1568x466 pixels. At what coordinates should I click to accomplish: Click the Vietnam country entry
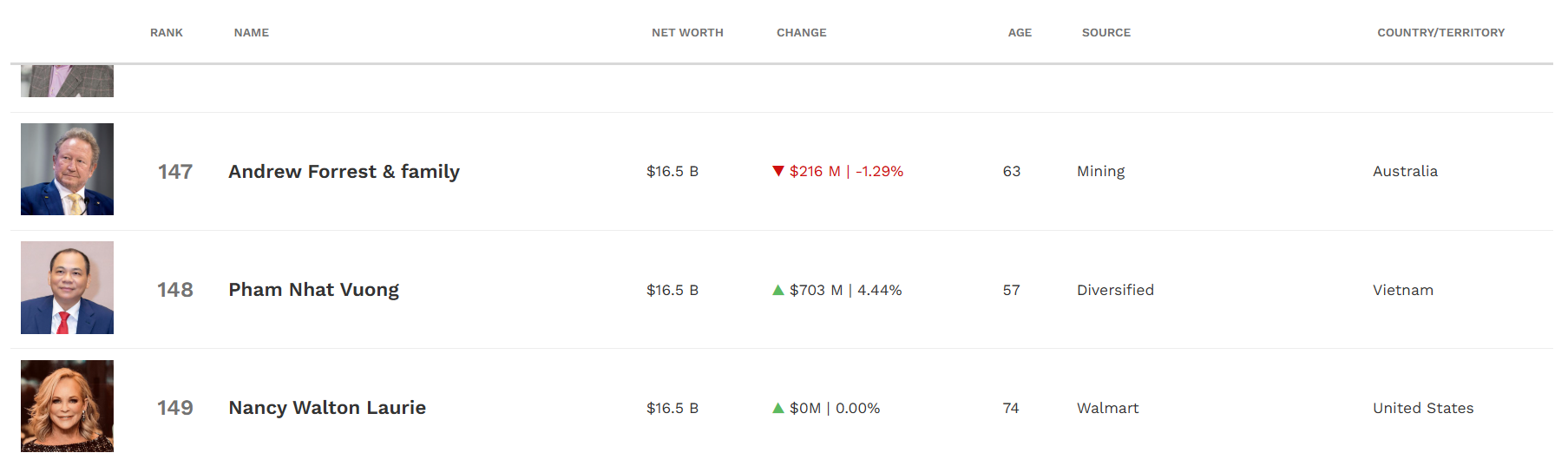pyautogui.click(x=1402, y=290)
